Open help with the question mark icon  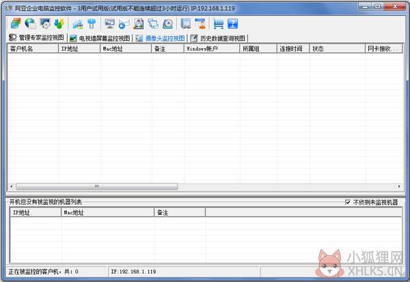coord(233,24)
